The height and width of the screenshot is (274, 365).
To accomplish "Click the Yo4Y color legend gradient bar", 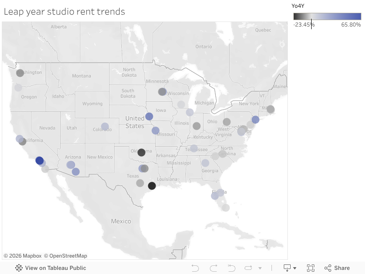I will tap(327, 16).
